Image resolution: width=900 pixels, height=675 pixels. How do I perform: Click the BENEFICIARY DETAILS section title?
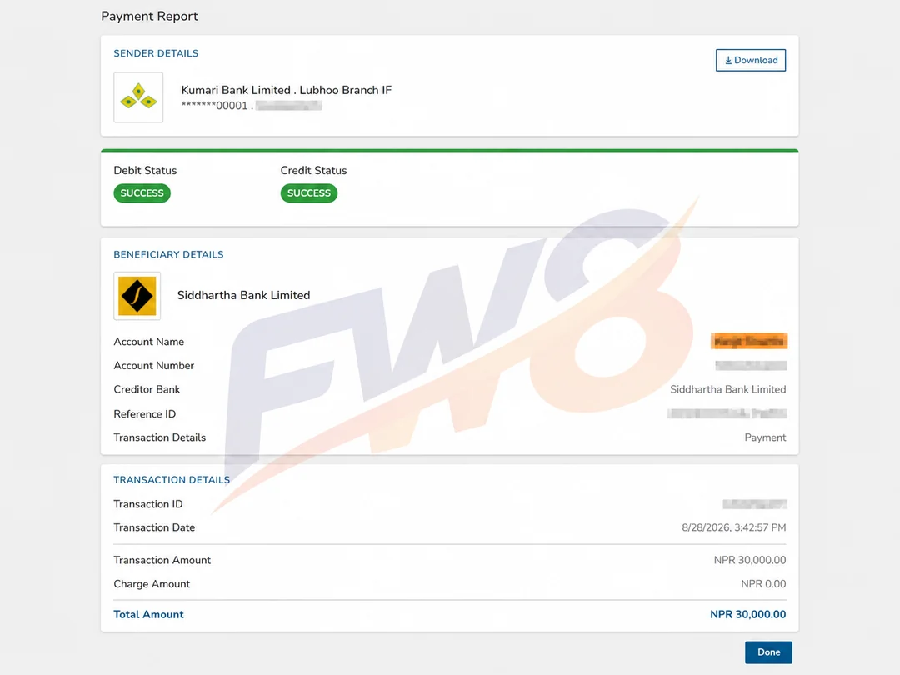click(x=168, y=254)
